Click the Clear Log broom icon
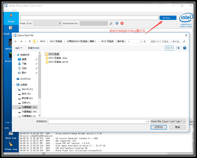Viewport: 197px width, 158px height. click(11, 144)
